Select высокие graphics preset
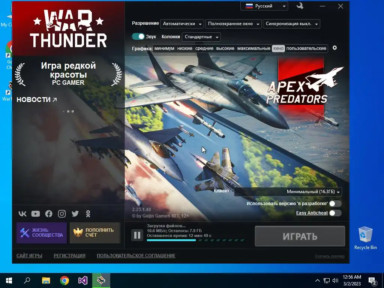384x288 pixels. [225, 48]
